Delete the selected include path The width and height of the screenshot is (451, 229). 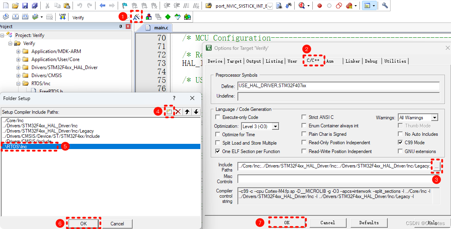pyautogui.click(x=178, y=112)
